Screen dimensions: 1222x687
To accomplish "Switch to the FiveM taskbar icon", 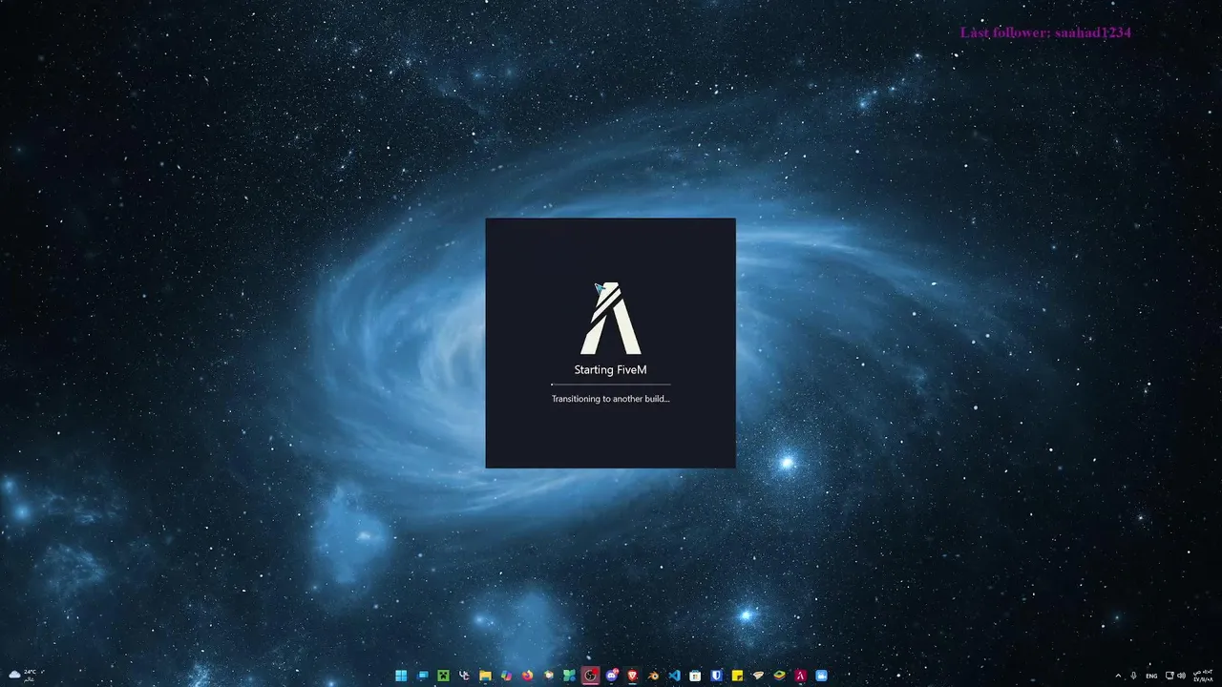I will [x=800, y=676].
